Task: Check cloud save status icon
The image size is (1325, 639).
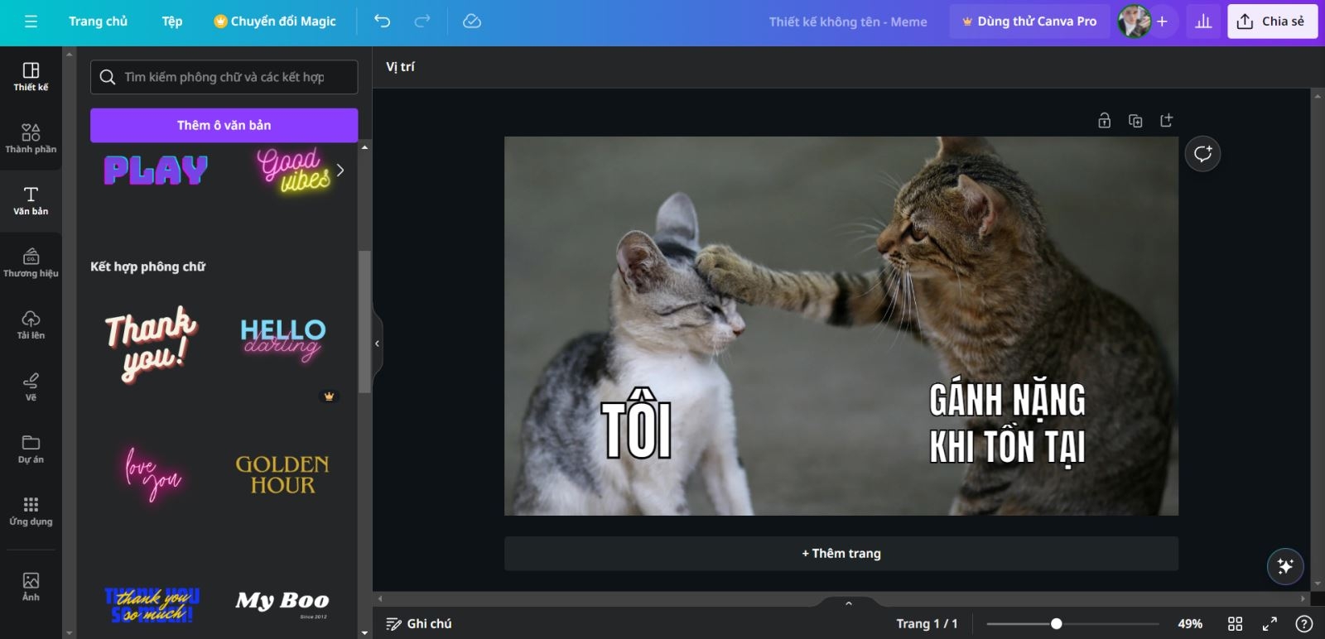Action: (x=472, y=22)
